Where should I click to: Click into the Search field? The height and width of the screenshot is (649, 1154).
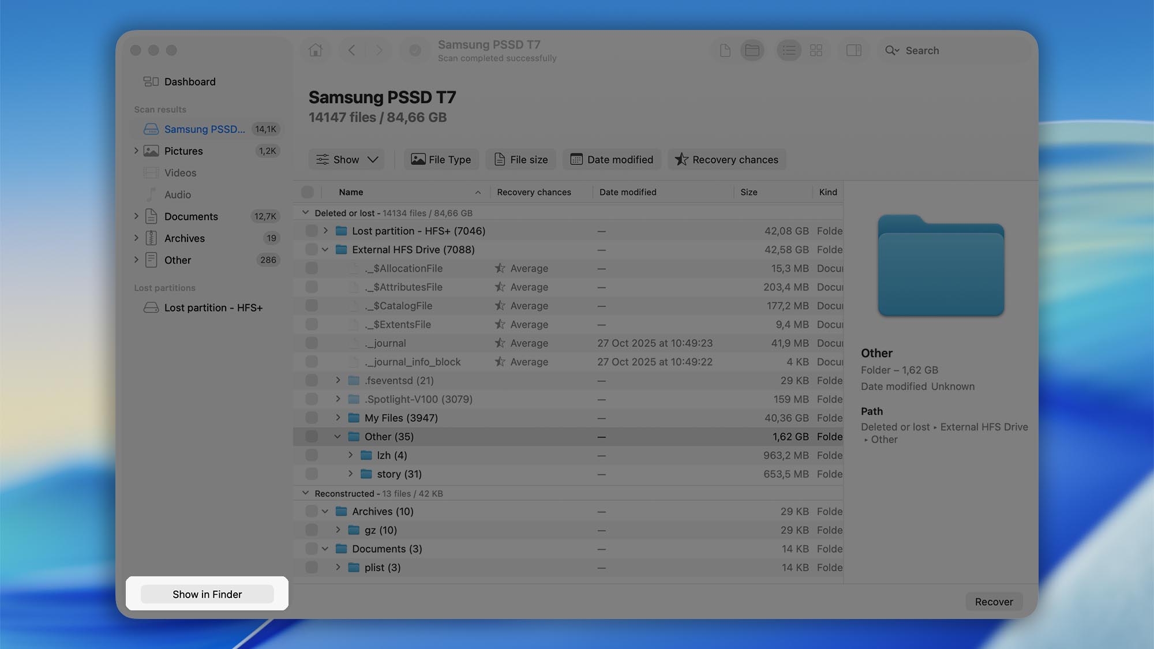click(952, 50)
